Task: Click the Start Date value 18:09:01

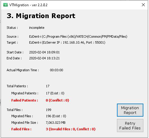Action: [44, 52]
